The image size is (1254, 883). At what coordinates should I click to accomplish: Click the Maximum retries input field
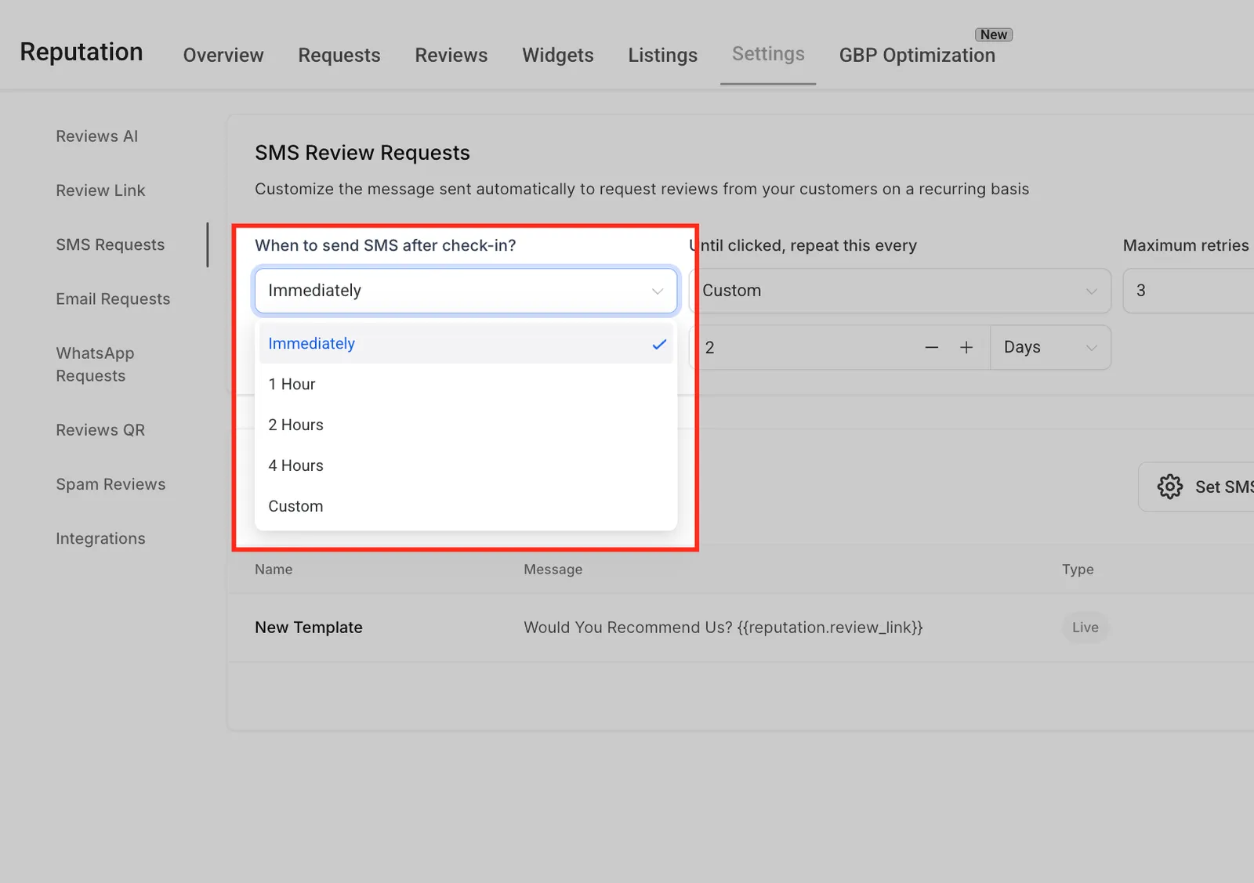click(x=1188, y=291)
